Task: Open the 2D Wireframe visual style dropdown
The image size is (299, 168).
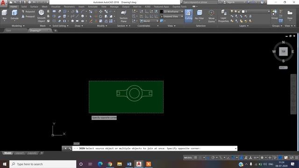Action: click(x=171, y=12)
